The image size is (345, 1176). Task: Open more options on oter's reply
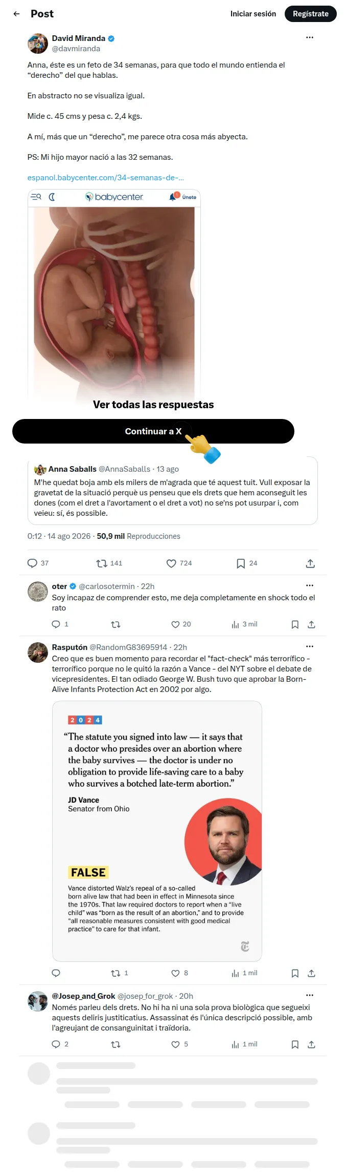310,585
